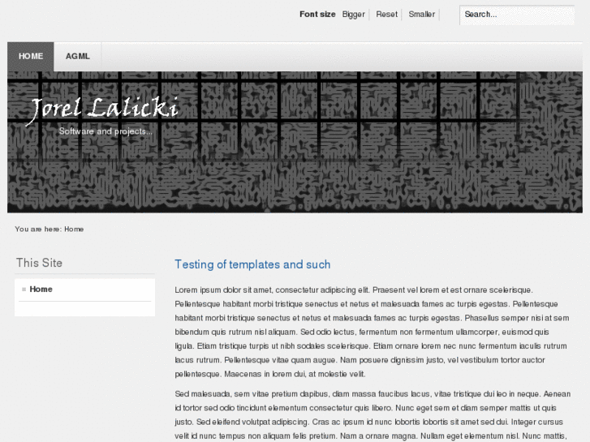This screenshot has width=590, height=442.
Task: Click the square bullet beside Home
Action: point(24,290)
